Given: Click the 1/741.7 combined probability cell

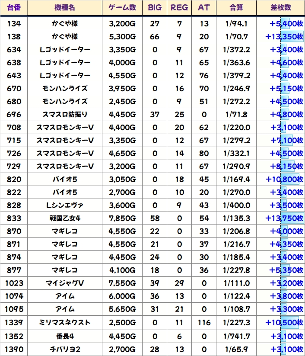Looking at the screenshot, I should coord(236,336).
